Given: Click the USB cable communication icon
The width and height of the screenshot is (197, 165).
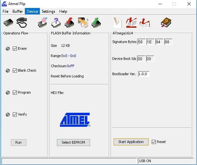Looking at the screenshot, I should (22, 23).
